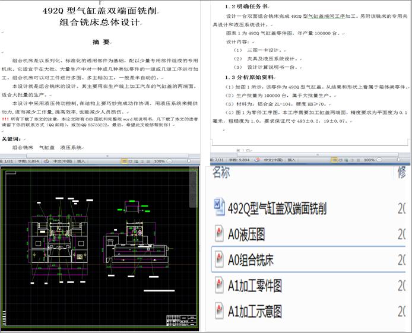
Task: Click the horizontal scrollbar in the page 7/31 Word window
Action: [318, 154]
